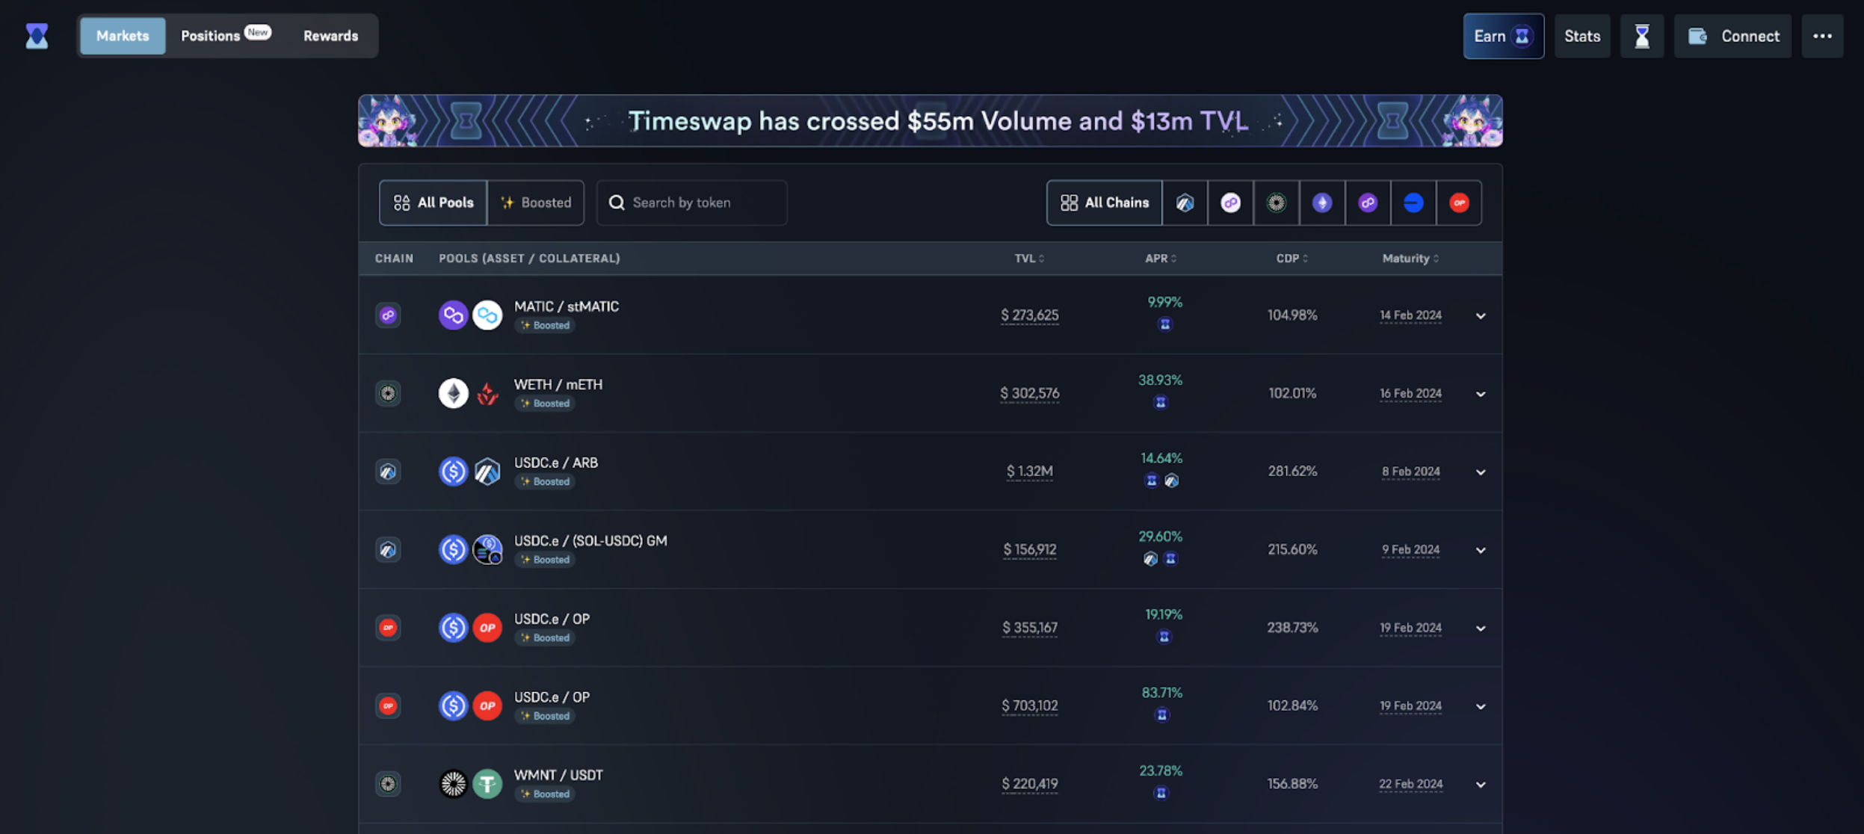Expand the USDC.e / OP $355,167 row
Image resolution: width=1864 pixels, height=834 pixels.
coord(1480,628)
